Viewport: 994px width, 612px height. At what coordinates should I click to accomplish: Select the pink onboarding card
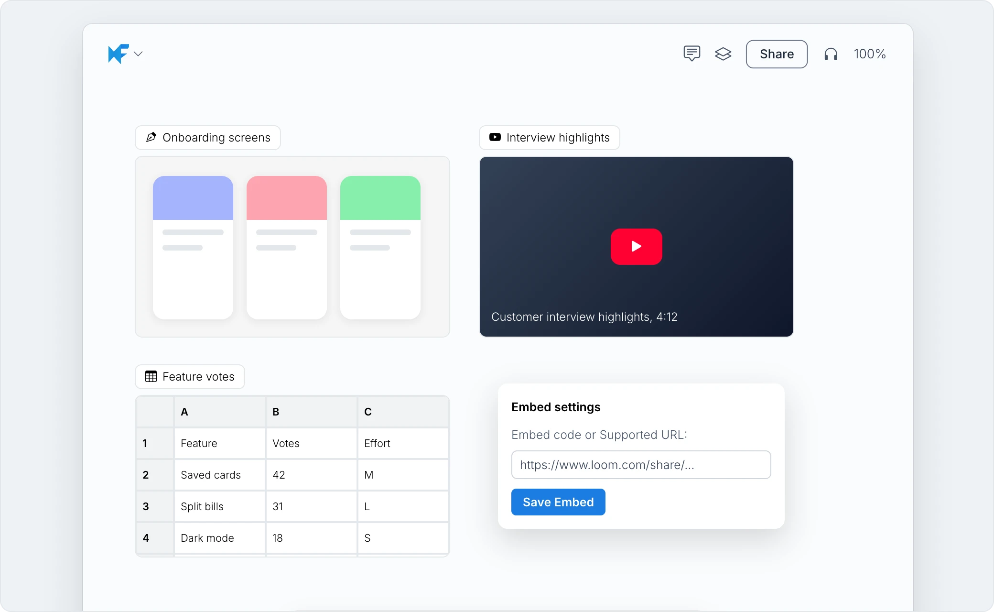click(x=287, y=247)
